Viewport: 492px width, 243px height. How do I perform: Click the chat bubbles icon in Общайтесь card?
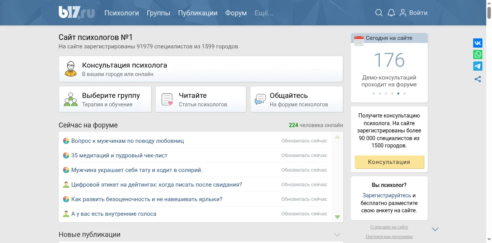coord(260,99)
